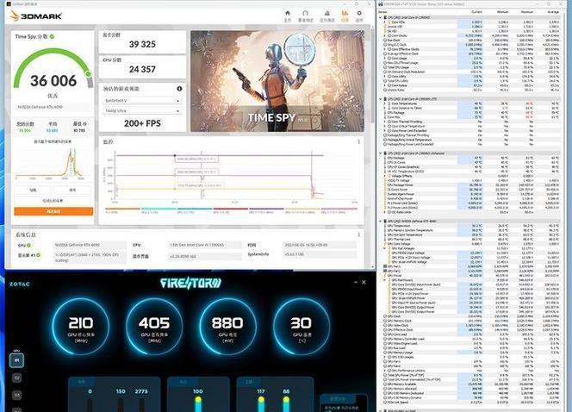Click the 200+ FPS estimate text

142,123
